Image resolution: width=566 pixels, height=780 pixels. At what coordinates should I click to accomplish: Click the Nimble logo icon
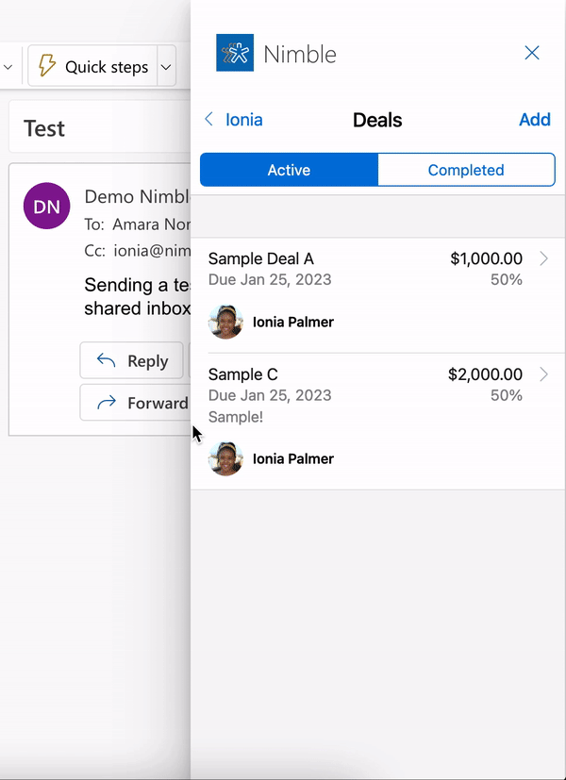(x=235, y=53)
